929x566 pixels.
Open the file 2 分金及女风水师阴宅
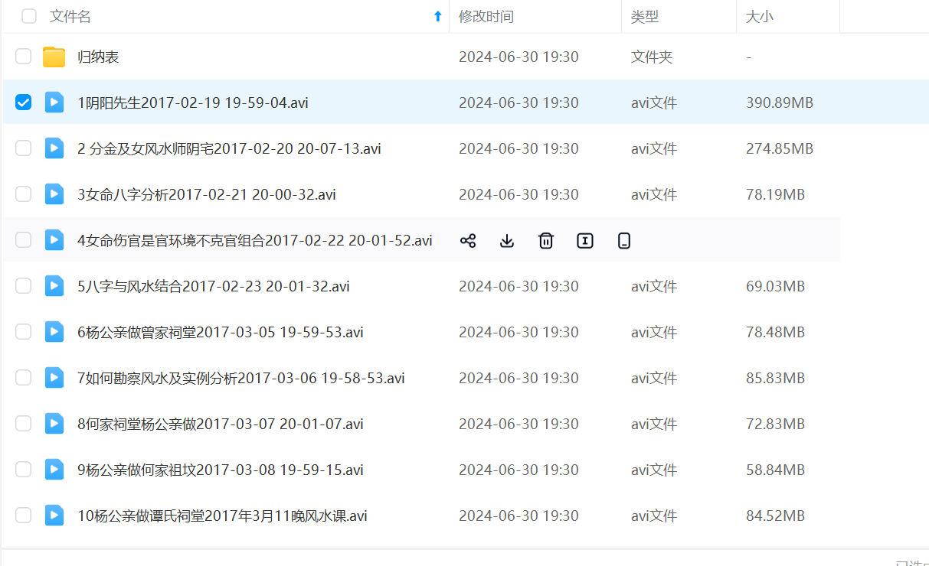[x=229, y=148]
